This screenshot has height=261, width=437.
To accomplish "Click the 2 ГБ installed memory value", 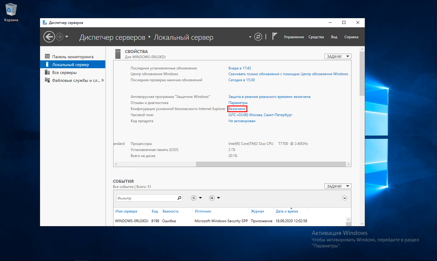I will (232, 150).
